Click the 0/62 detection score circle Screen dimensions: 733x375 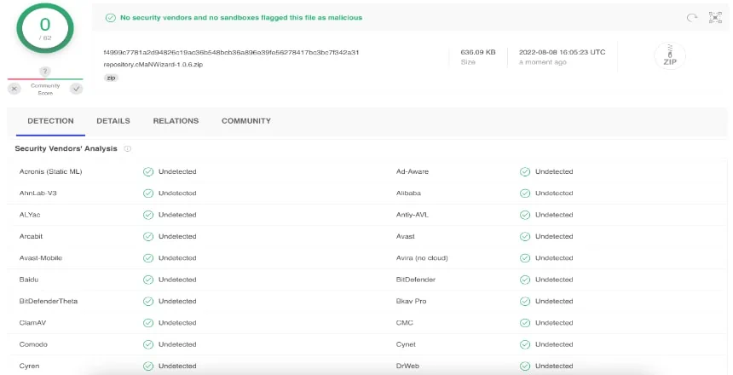[45, 28]
